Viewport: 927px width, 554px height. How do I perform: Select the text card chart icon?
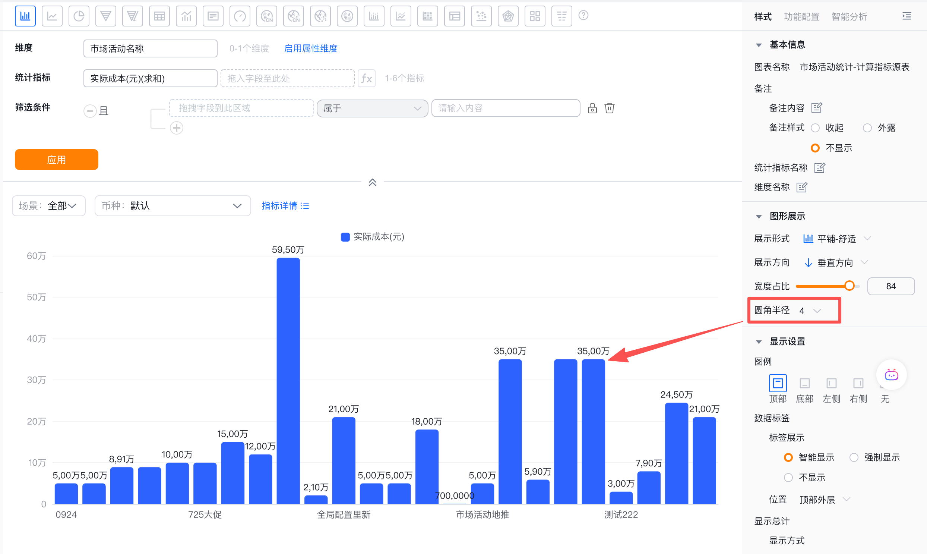[x=213, y=16]
